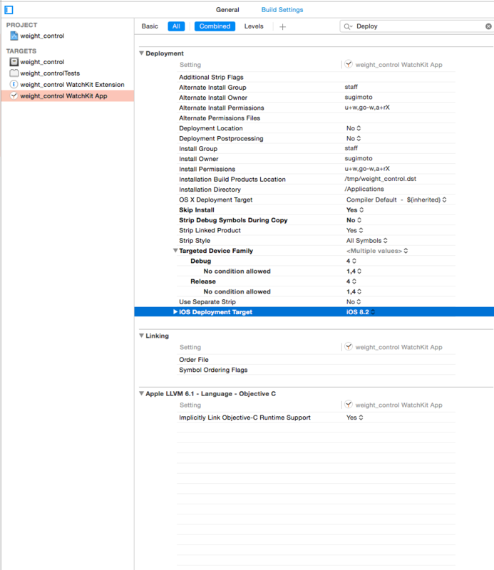Toggle the project navigator sidebar icon
This screenshot has width=494, height=570.
click(x=9, y=10)
